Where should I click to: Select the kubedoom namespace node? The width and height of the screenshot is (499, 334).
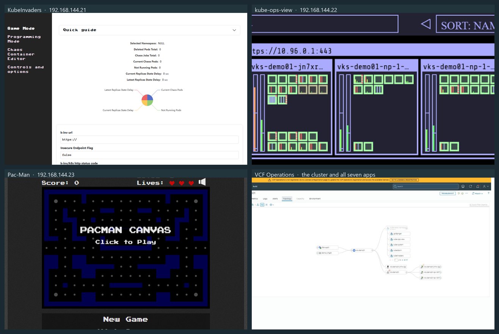(x=400, y=250)
